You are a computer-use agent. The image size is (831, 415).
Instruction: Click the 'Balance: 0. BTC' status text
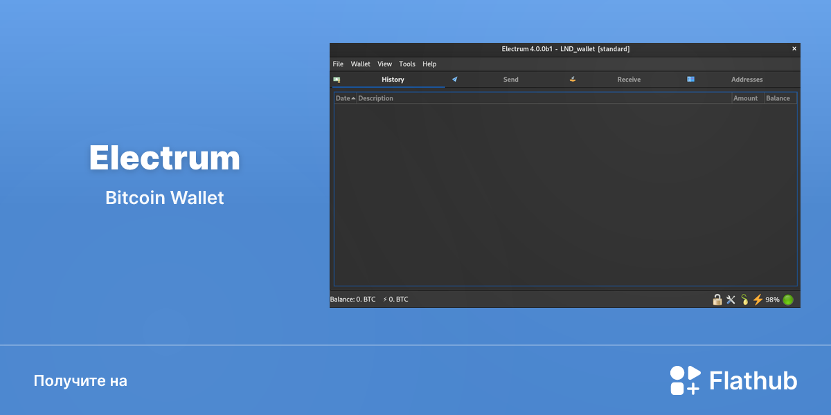pos(352,299)
